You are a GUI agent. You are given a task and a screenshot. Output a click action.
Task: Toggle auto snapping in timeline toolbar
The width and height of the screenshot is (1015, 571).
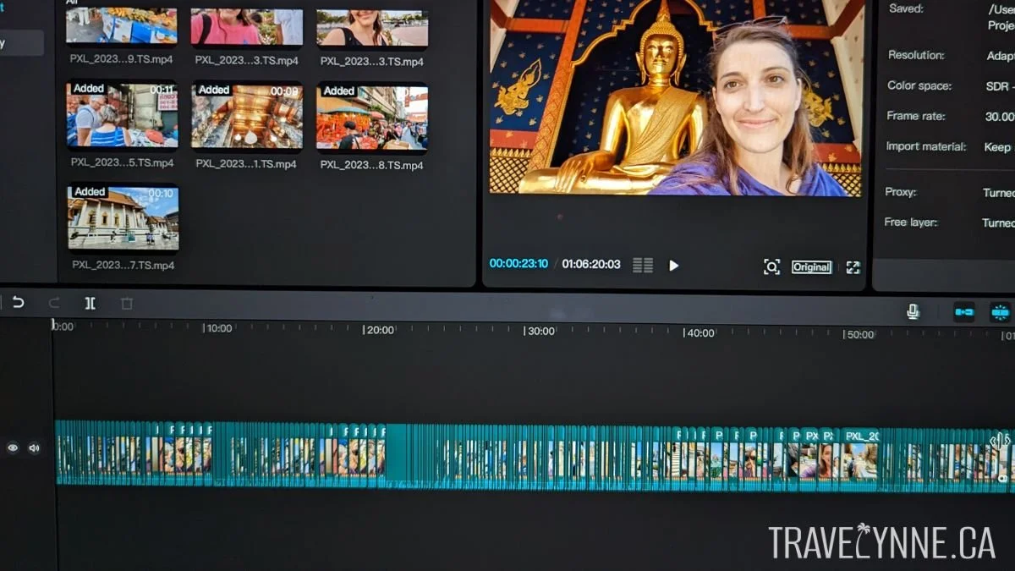(1001, 312)
